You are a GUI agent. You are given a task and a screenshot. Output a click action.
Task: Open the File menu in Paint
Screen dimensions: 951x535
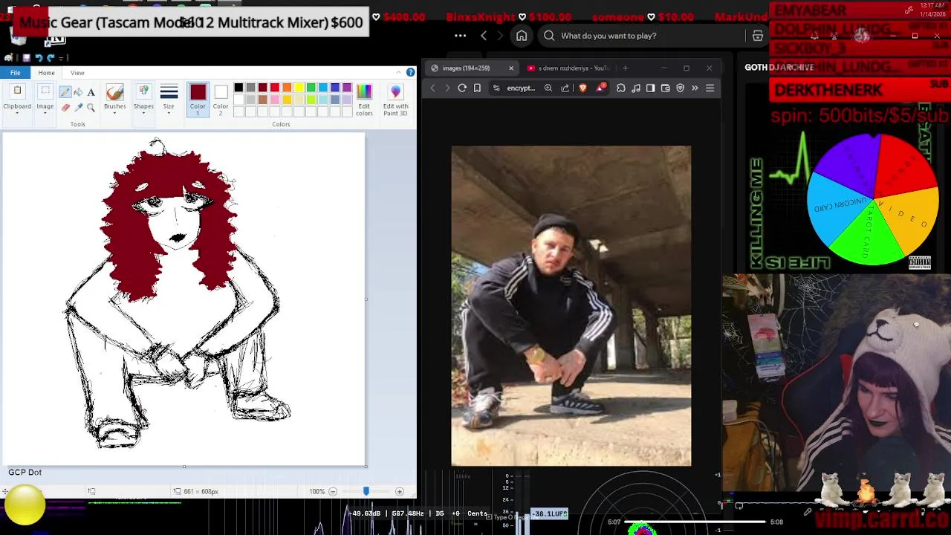pos(15,73)
